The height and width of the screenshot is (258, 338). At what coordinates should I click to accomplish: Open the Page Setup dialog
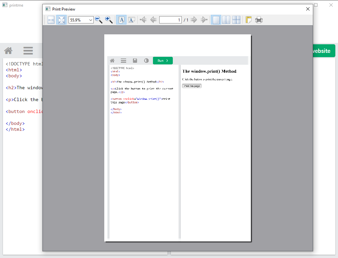249,20
